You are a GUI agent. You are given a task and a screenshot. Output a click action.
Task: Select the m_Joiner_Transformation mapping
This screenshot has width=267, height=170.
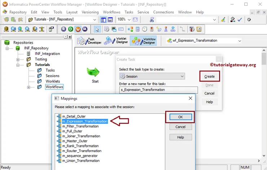tap(81, 136)
